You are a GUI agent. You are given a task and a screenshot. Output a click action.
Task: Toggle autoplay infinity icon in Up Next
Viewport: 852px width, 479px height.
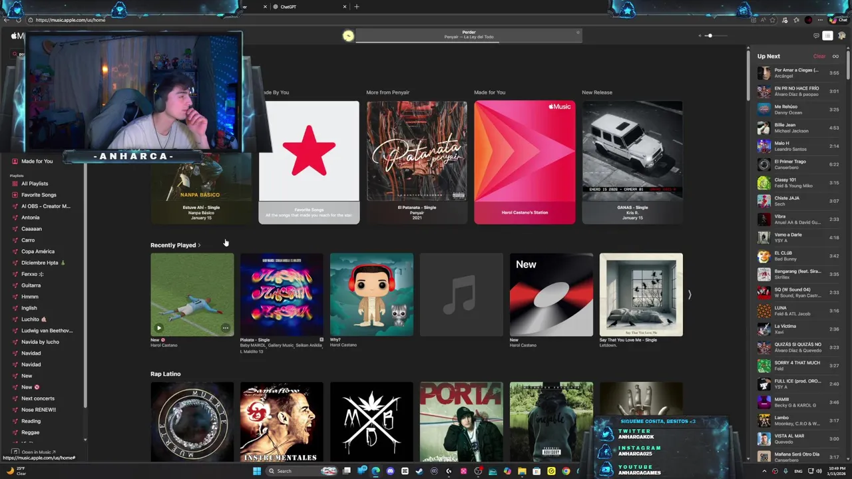835,57
